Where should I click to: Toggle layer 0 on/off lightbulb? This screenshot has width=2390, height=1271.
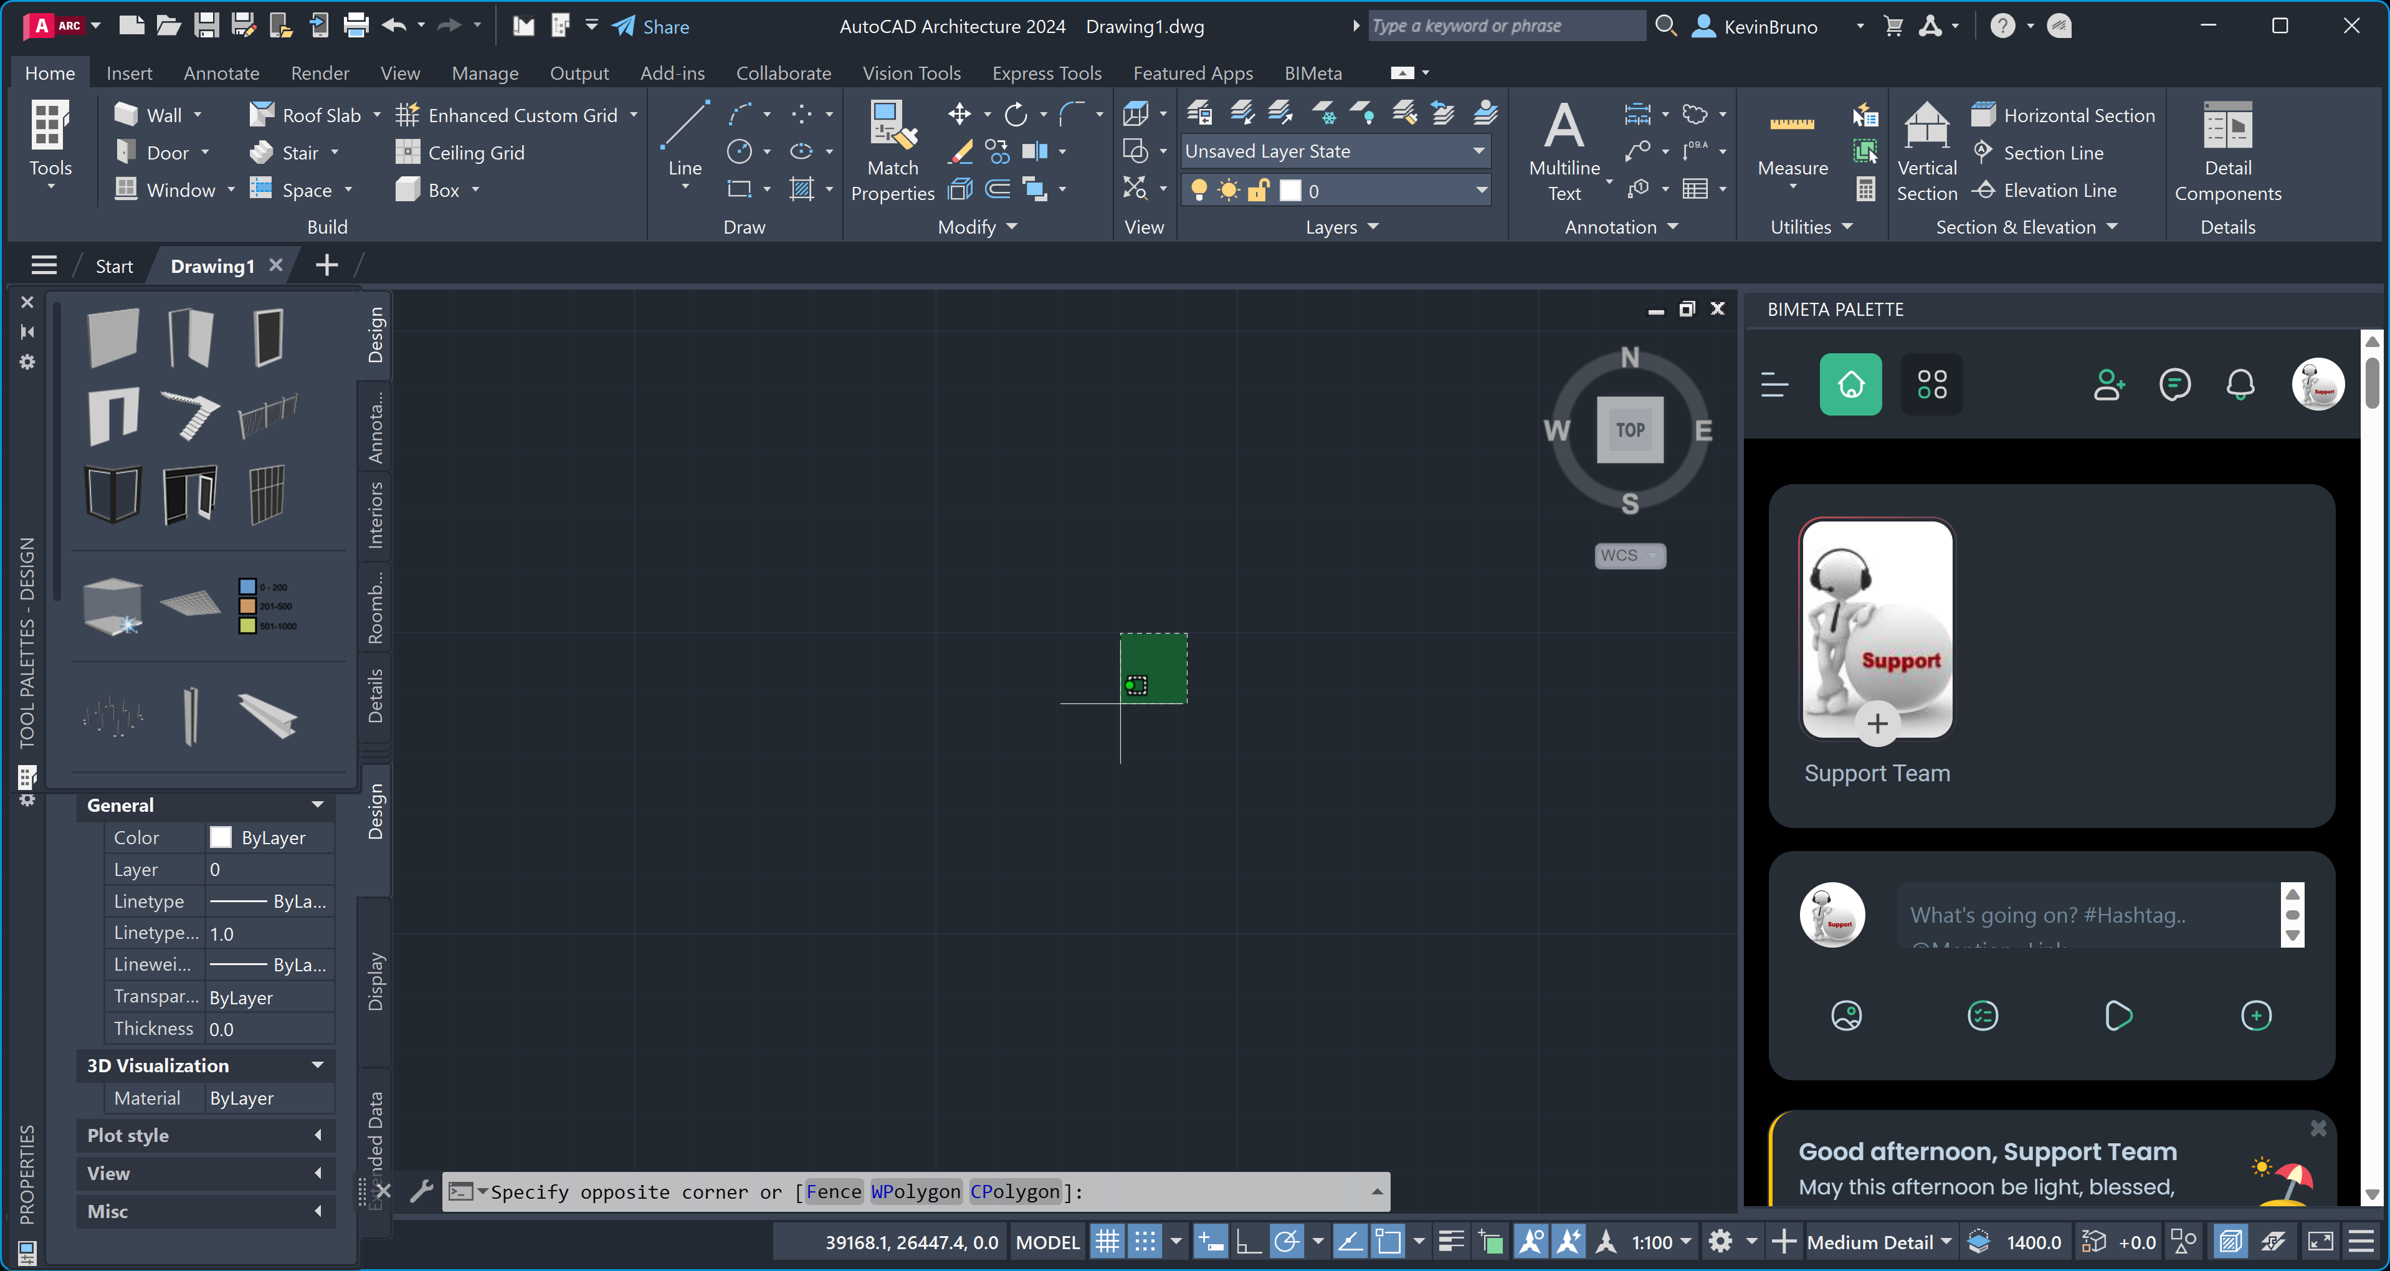[x=1199, y=190]
